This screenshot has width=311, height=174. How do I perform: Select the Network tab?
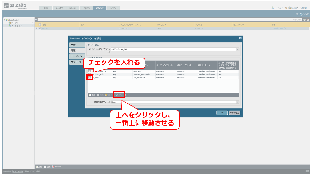pyautogui.click(x=100, y=8)
